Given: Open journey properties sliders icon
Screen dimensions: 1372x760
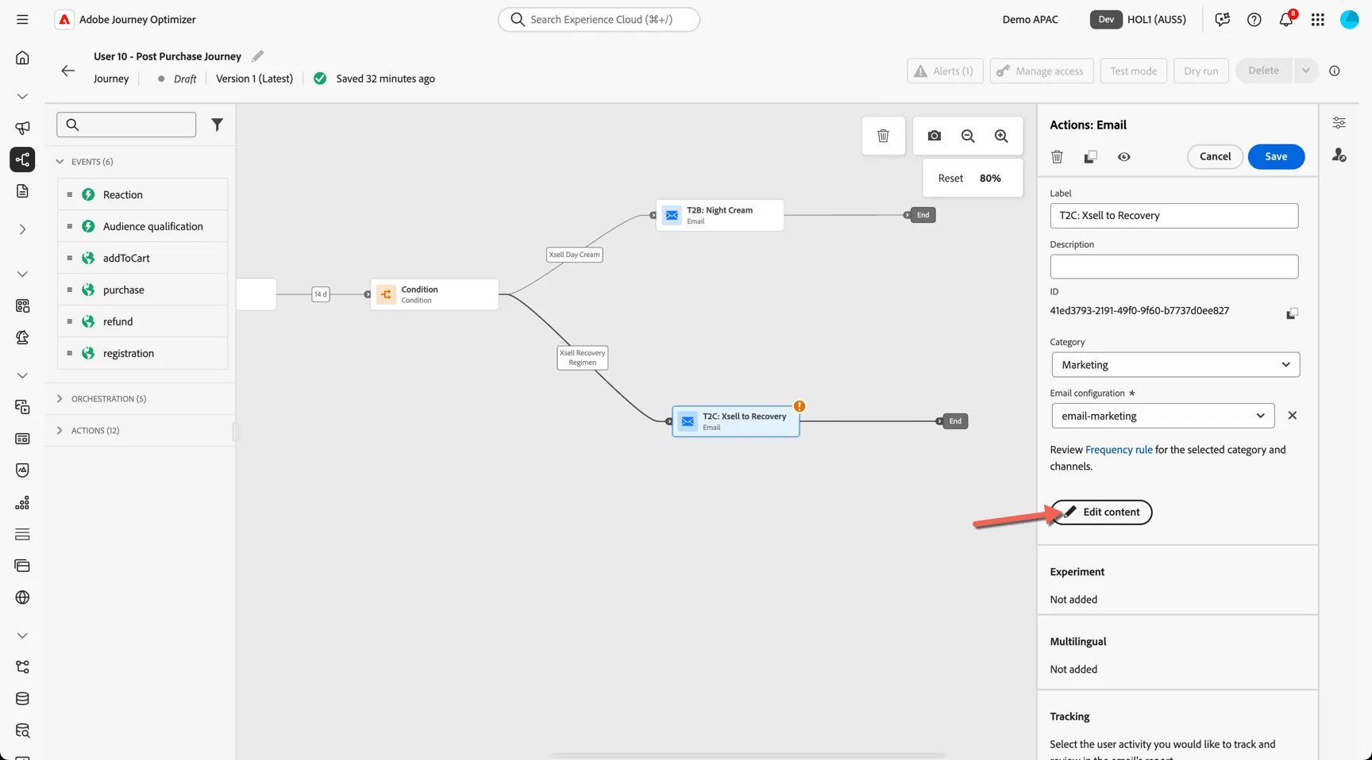Looking at the screenshot, I should pos(1339,123).
